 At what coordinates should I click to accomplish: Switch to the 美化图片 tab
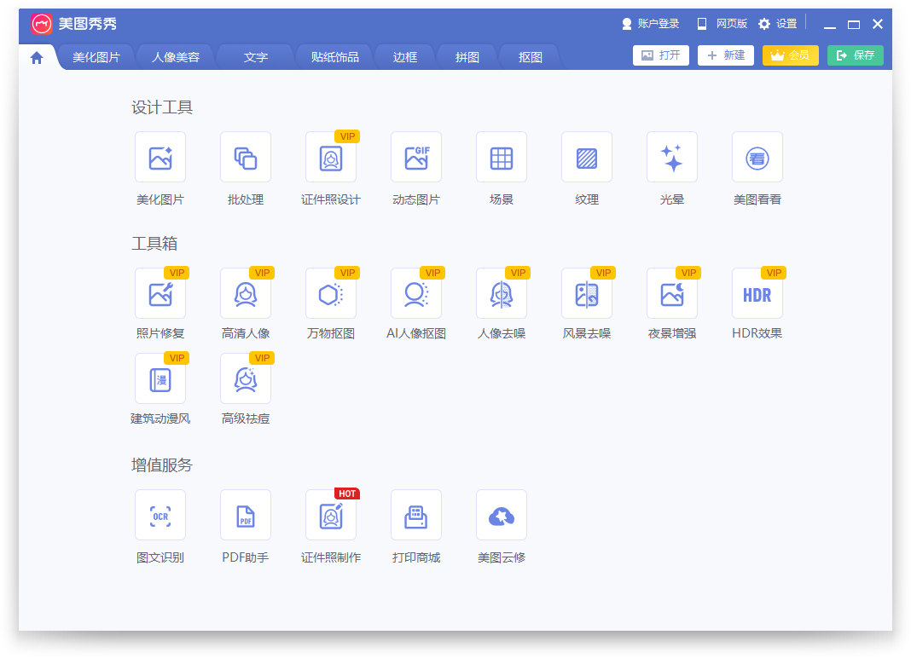pyautogui.click(x=96, y=57)
